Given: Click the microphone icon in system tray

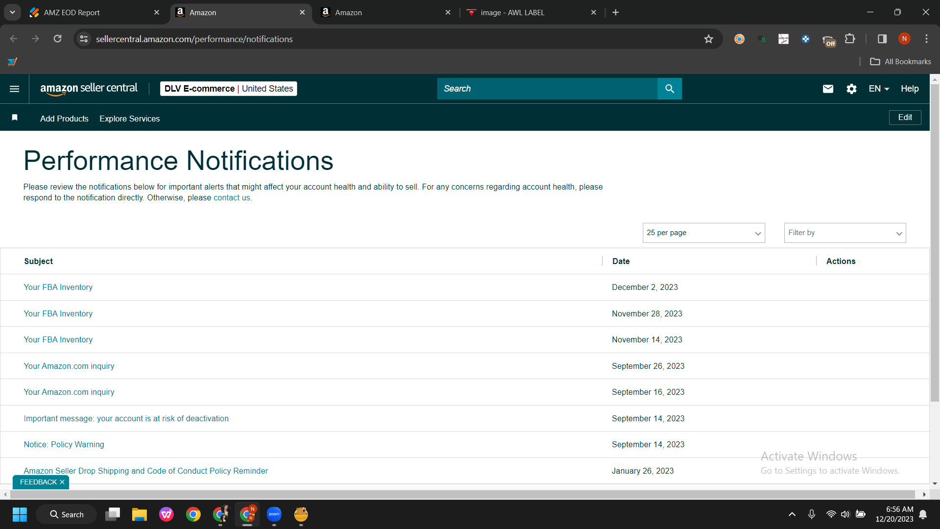Looking at the screenshot, I should pyautogui.click(x=812, y=514).
